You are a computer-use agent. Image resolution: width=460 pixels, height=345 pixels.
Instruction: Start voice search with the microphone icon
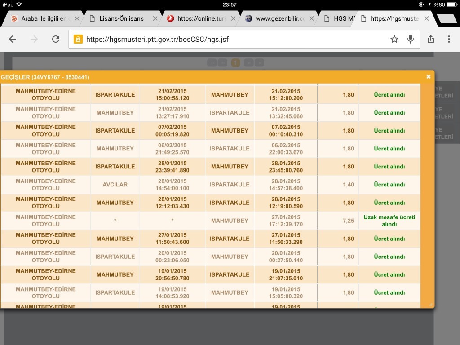pos(410,39)
